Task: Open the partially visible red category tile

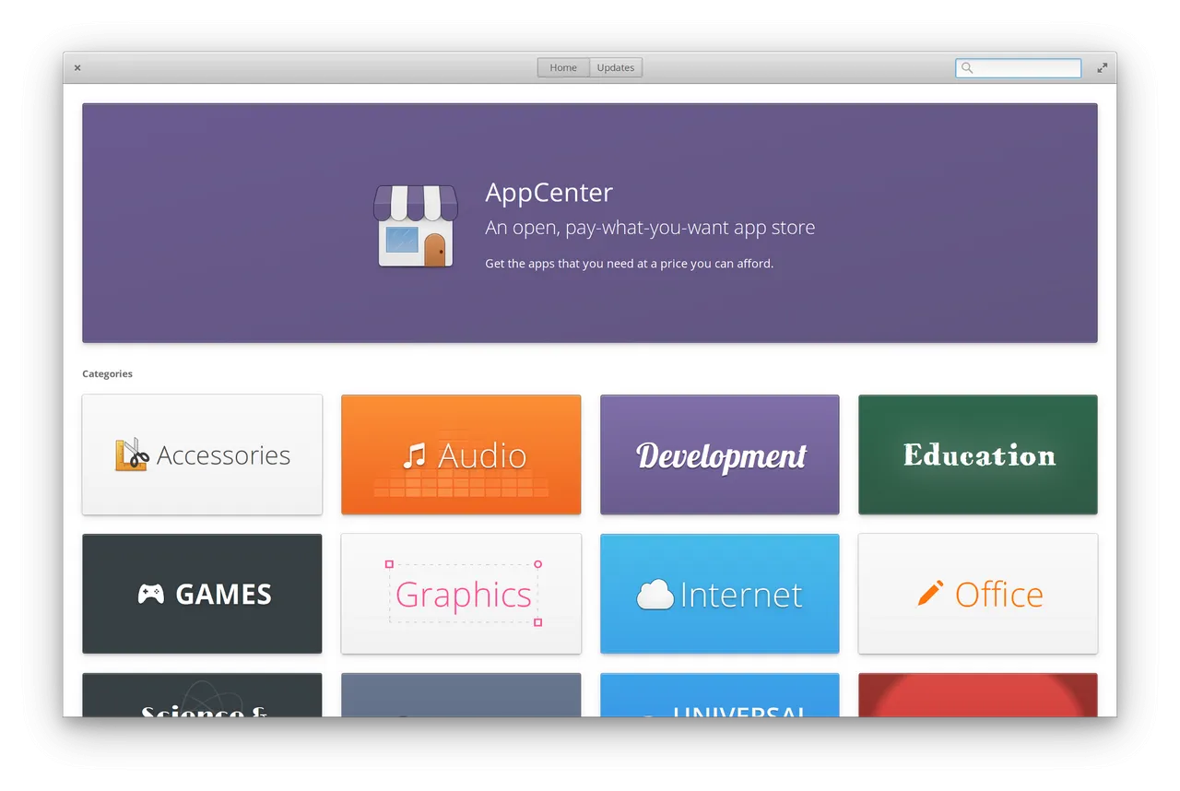Action: coord(978,694)
